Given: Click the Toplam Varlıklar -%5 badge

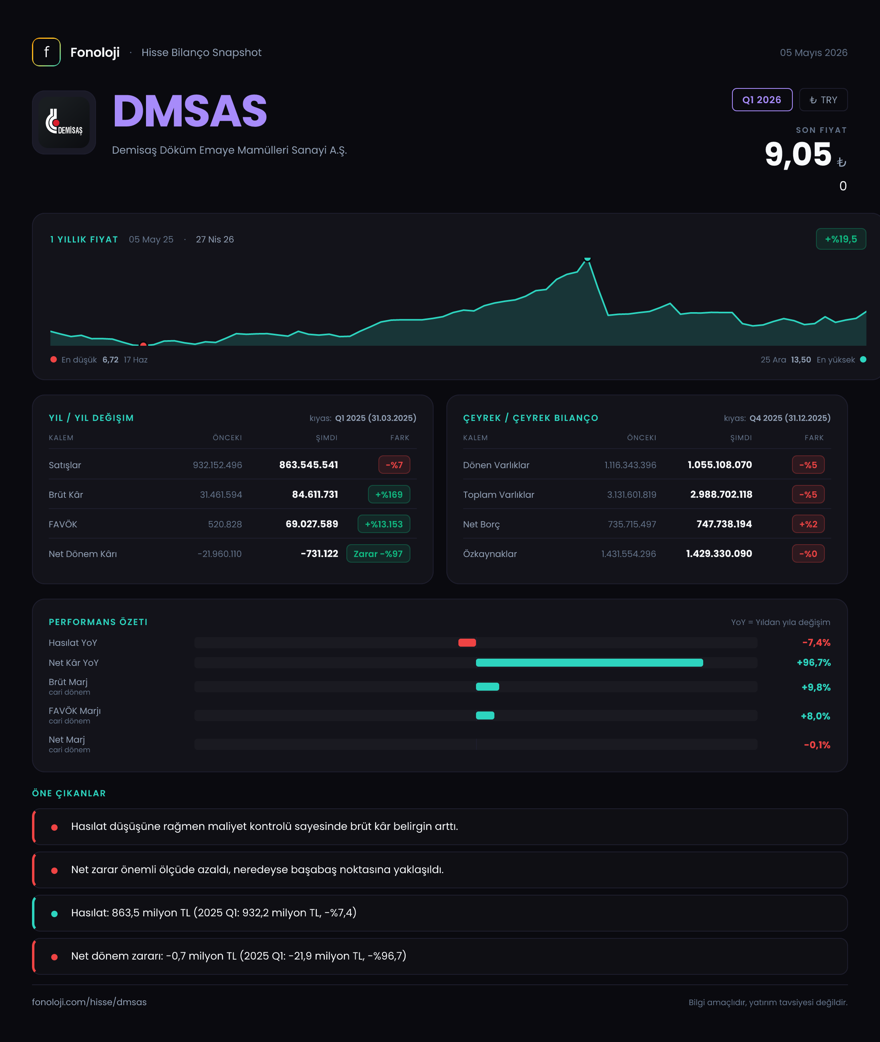Looking at the screenshot, I should (x=808, y=494).
